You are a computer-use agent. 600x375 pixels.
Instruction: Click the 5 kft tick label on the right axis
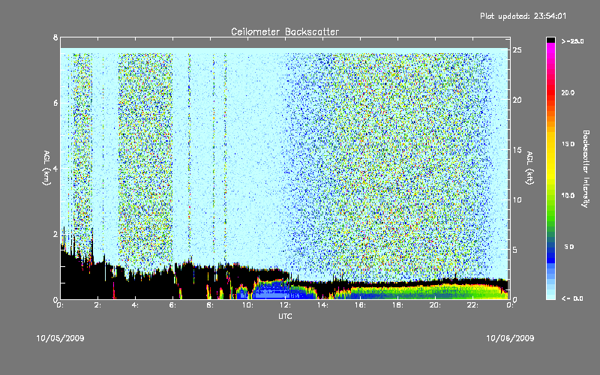pos(515,250)
